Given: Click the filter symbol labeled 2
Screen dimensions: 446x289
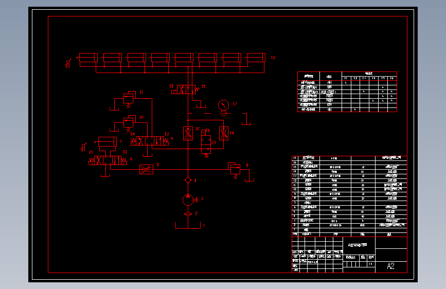Looking at the screenshot, I should (x=188, y=214).
